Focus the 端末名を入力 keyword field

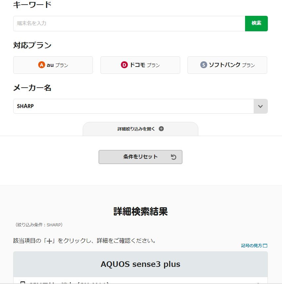(x=129, y=23)
